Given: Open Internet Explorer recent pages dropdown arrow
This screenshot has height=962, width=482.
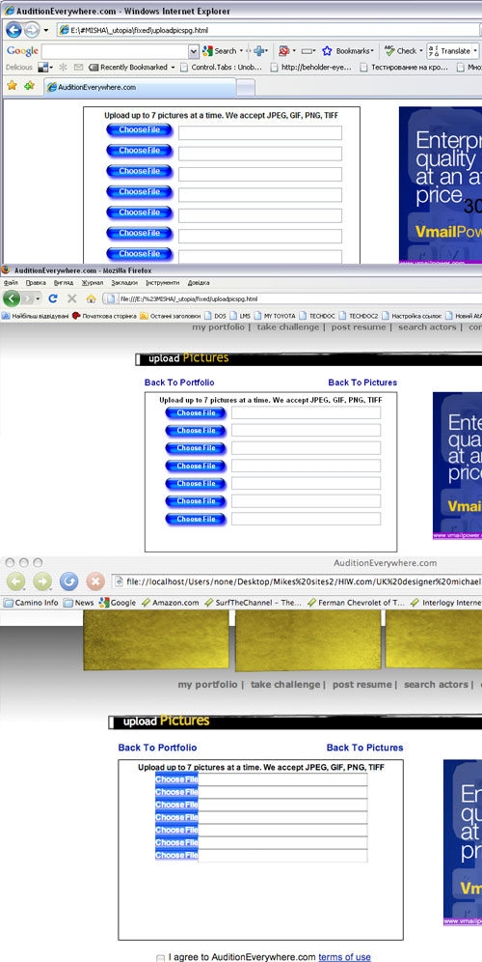Looking at the screenshot, I should (46, 30).
